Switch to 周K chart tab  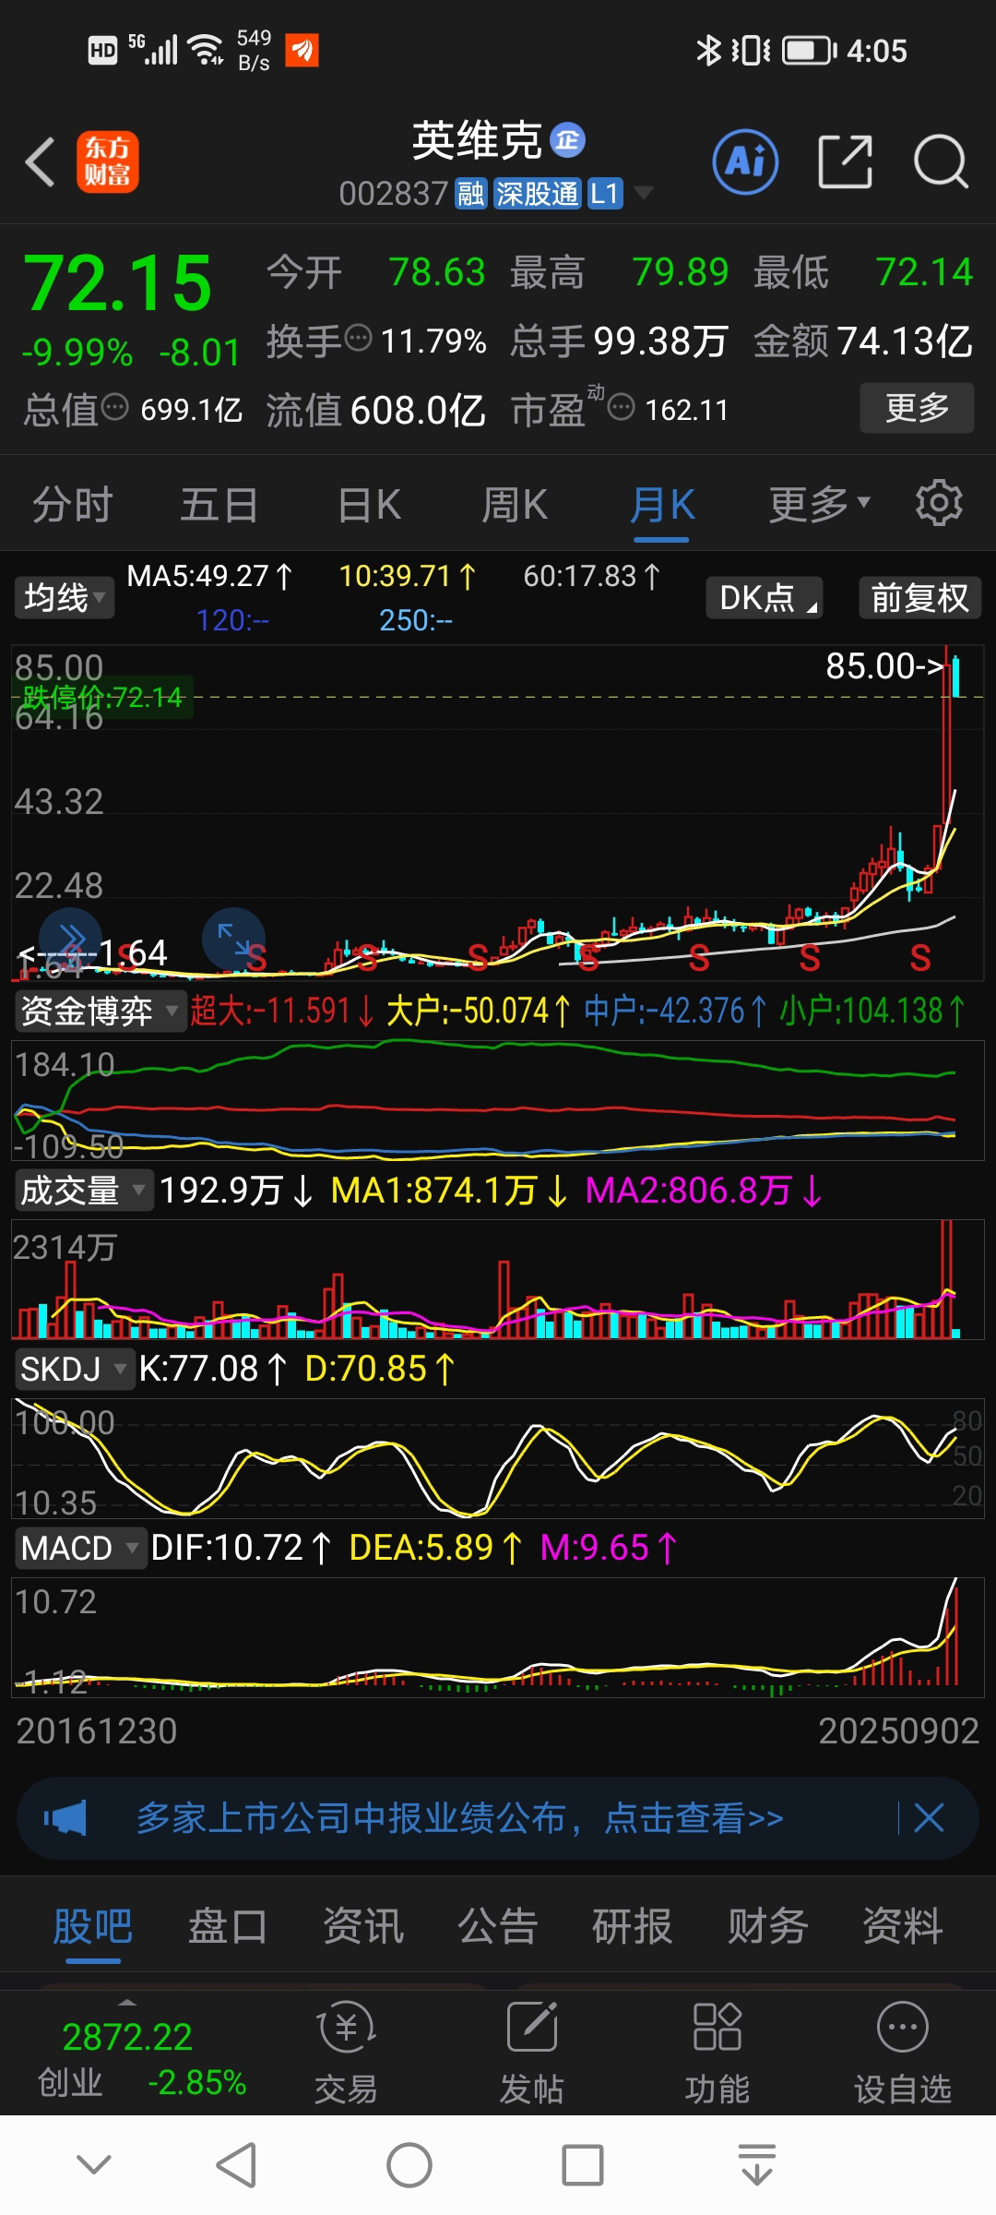(515, 505)
